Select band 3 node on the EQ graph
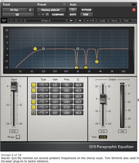This screenshot has width=139, height=163. tap(43, 49)
